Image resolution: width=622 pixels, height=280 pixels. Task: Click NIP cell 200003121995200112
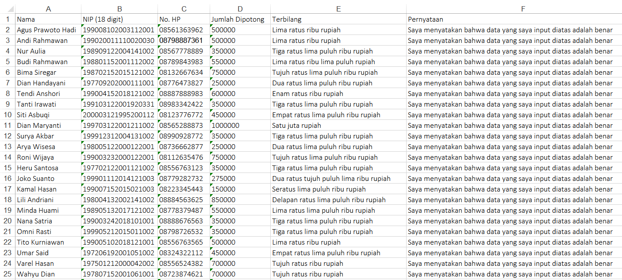(x=119, y=115)
